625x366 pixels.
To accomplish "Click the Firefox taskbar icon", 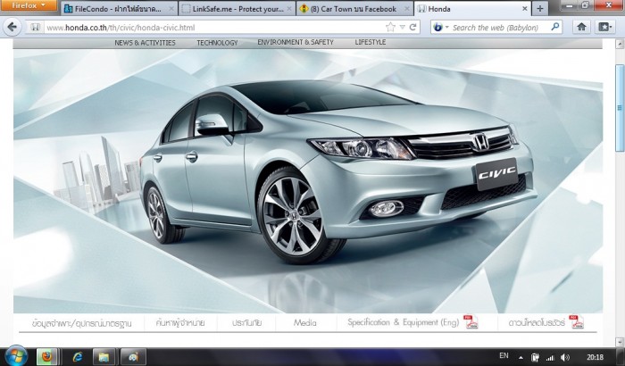I will [x=47, y=356].
